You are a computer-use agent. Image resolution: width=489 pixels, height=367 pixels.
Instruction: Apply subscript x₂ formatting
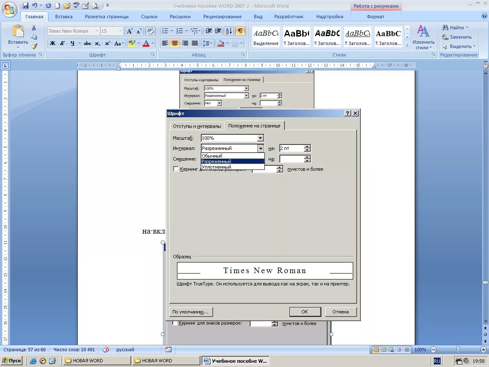pyautogui.click(x=98, y=43)
